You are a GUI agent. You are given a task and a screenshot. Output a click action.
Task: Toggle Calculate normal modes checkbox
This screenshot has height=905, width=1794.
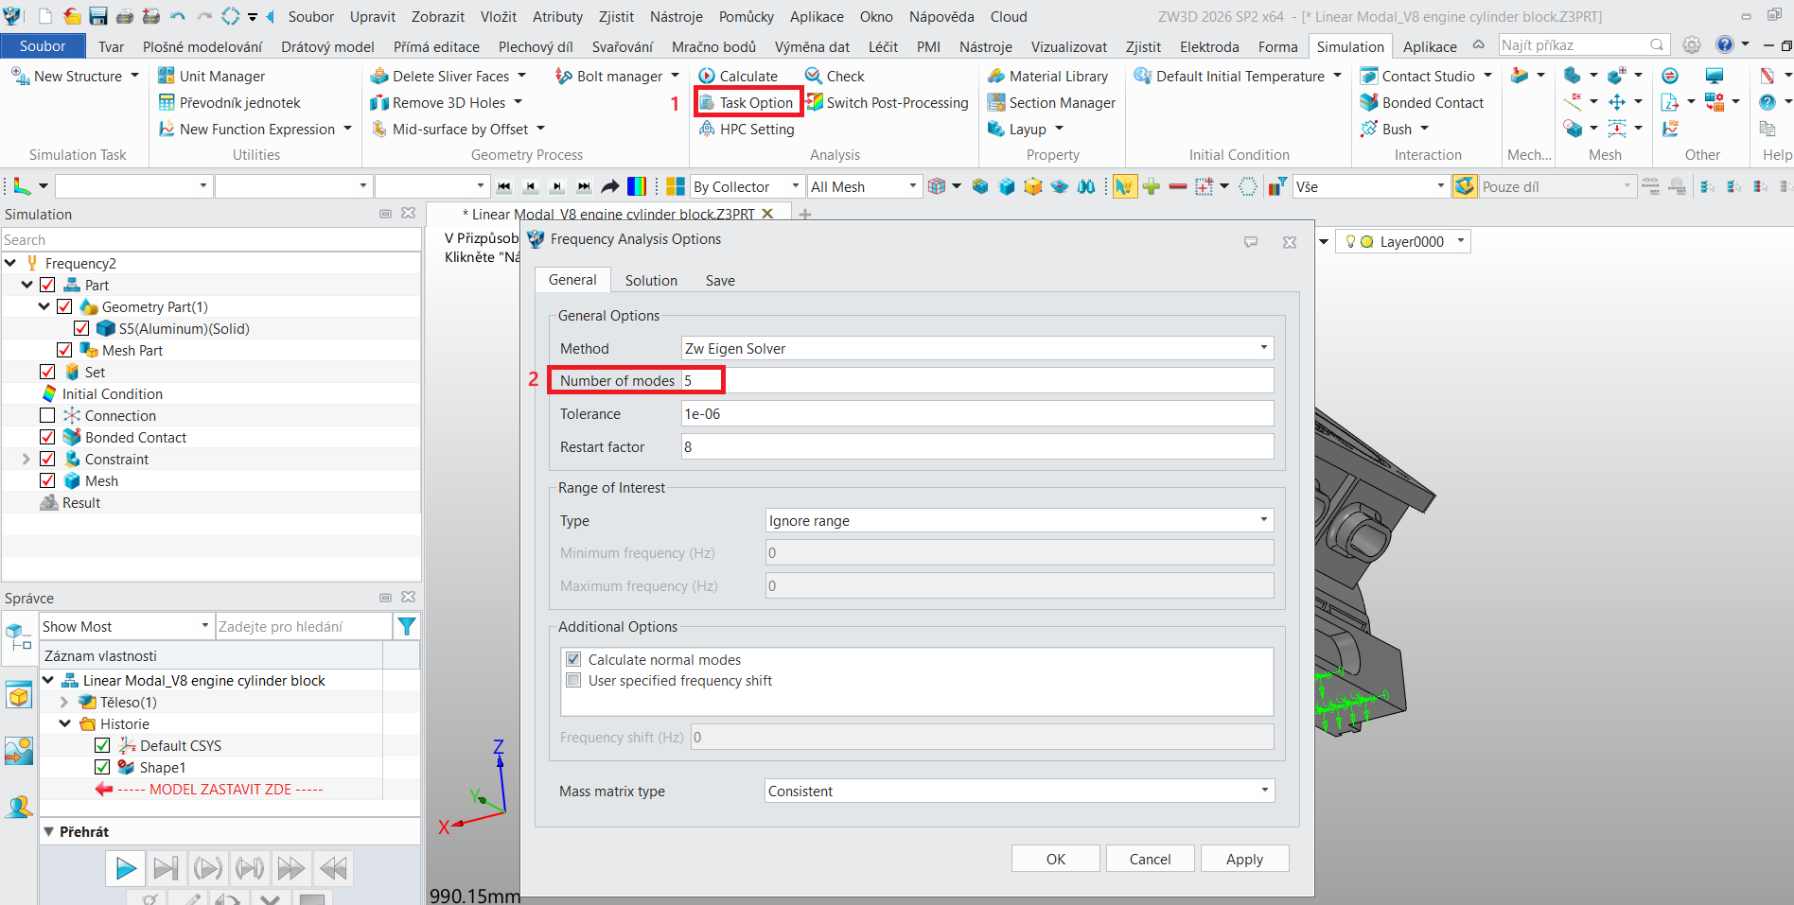click(573, 659)
